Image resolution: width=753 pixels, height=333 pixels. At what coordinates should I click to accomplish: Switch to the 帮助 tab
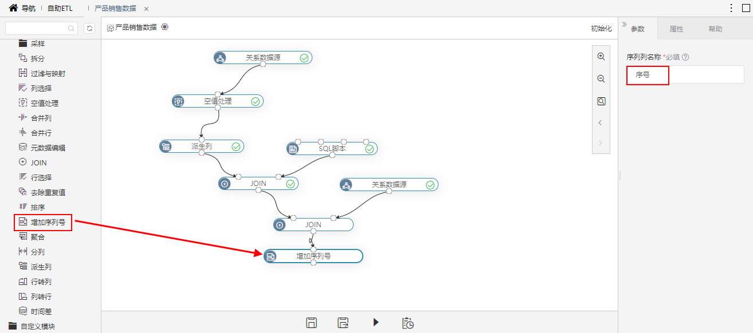pyautogui.click(x=715, y=29)
